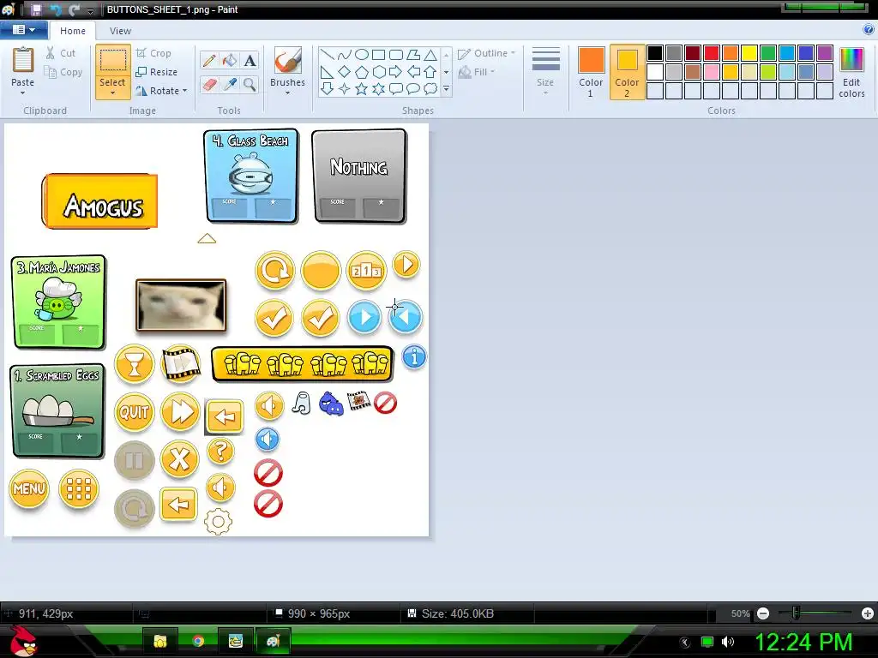This screenshot has height=658, width=878.
Task: Activate Color 2 swatch button
Action: click(x=627, y=73)
